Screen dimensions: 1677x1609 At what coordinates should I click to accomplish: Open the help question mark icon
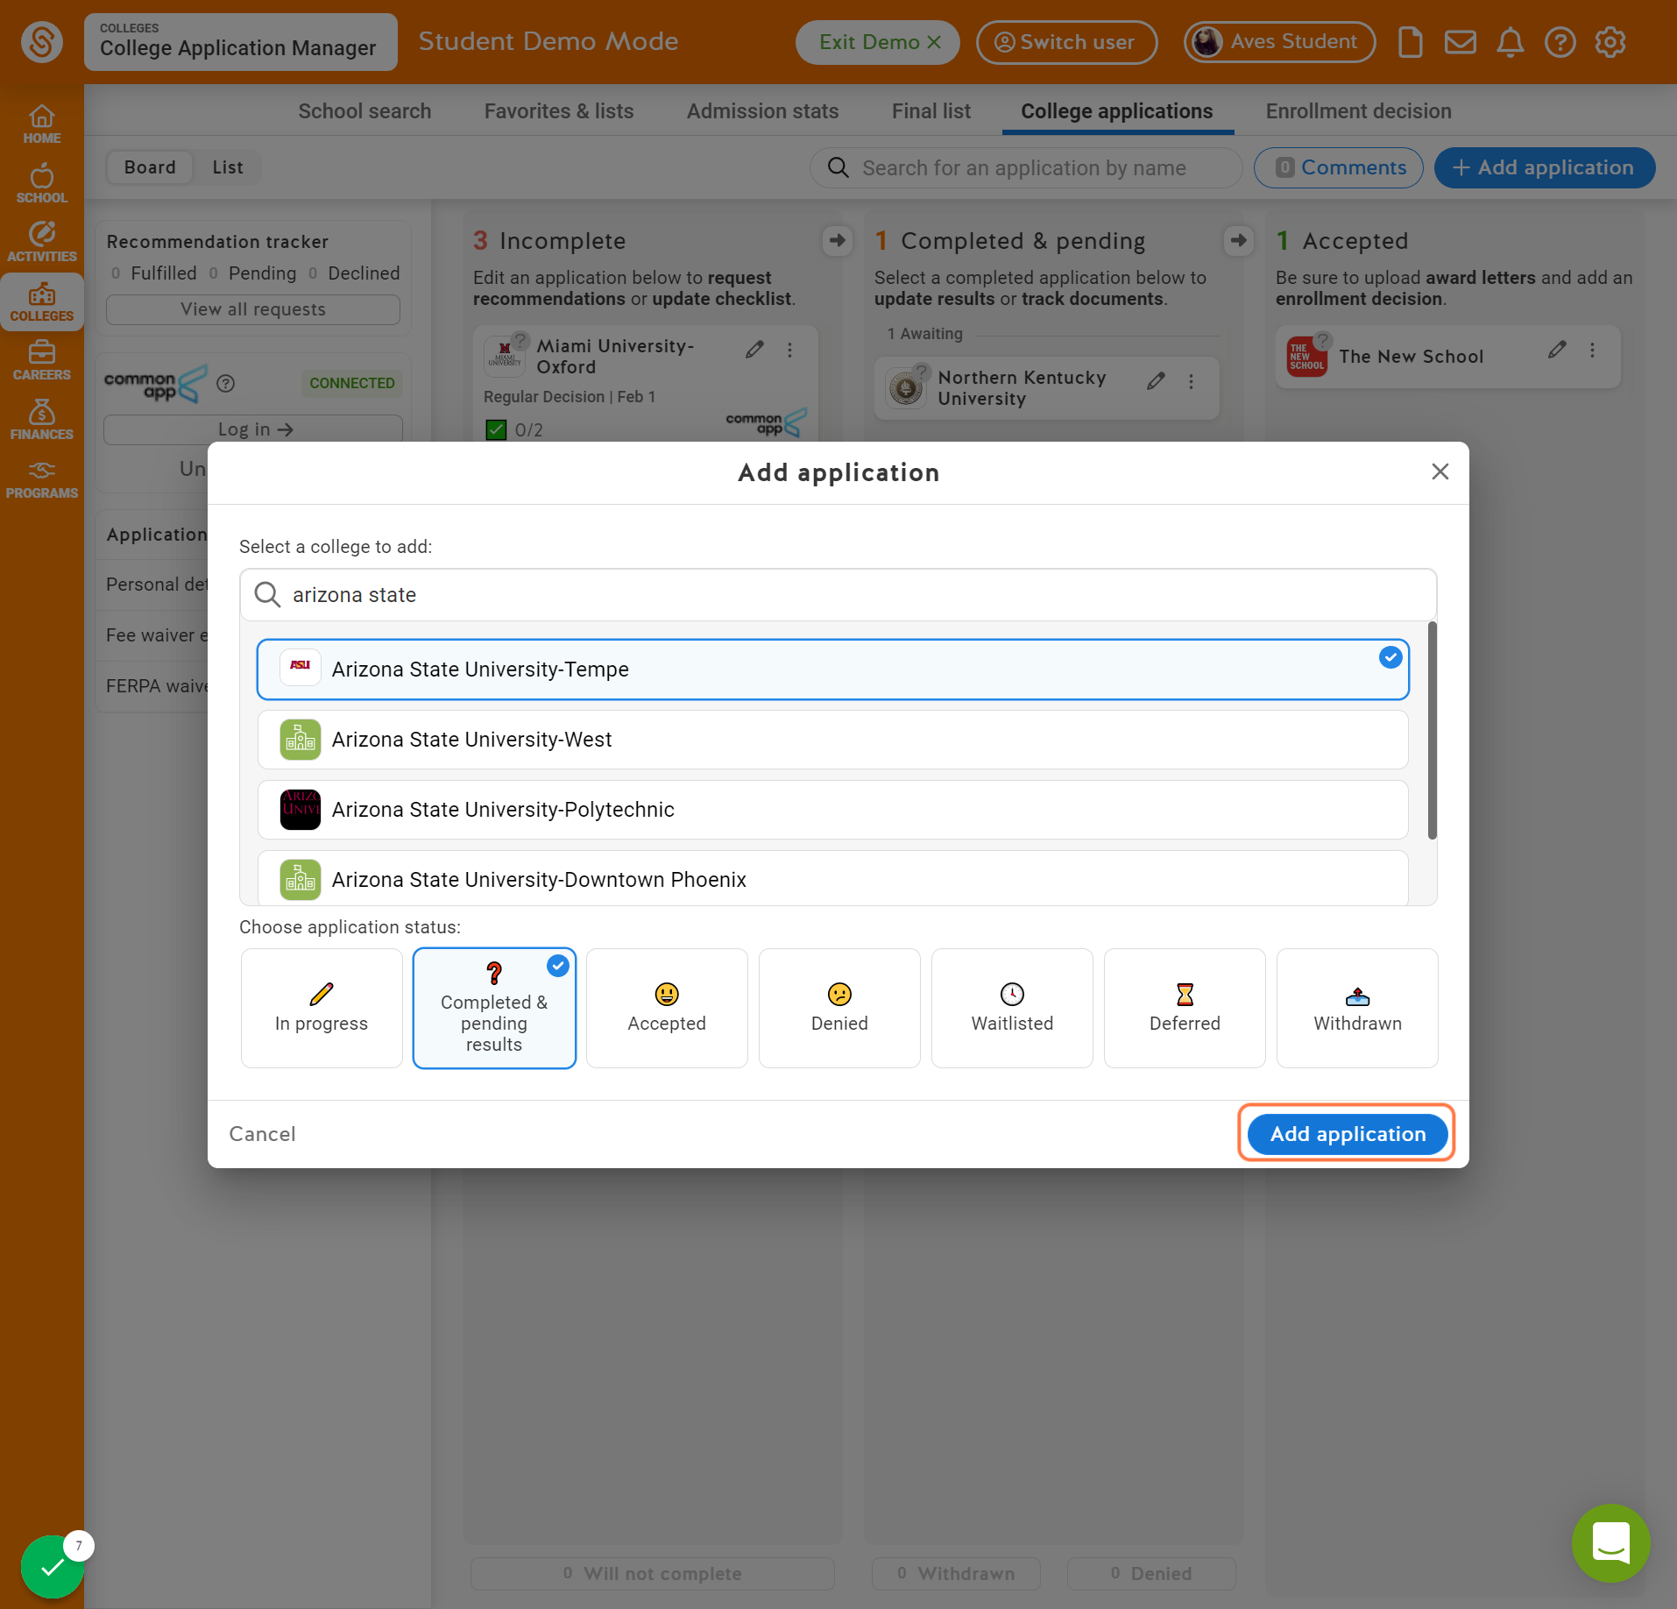pos(1560,42)
